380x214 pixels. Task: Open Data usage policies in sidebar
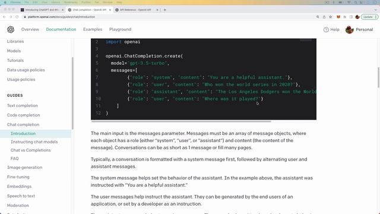[26, 70]
